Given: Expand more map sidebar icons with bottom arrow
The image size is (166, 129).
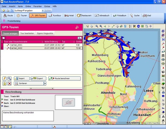Looking at the screenshot, I should (163, 123).
